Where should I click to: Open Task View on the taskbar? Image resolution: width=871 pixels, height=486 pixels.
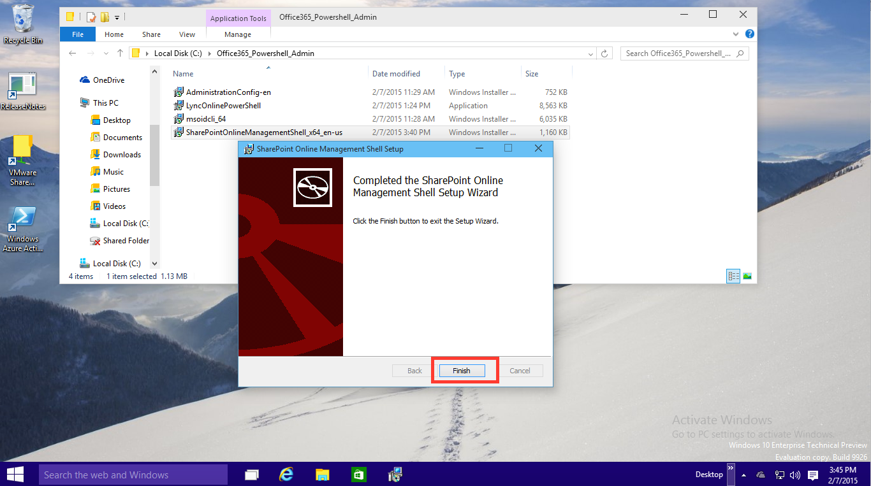point(252,475)
